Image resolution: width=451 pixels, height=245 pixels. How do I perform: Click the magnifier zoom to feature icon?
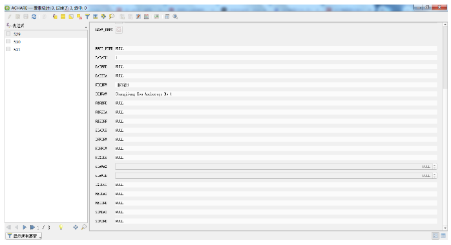pos(84,228)
